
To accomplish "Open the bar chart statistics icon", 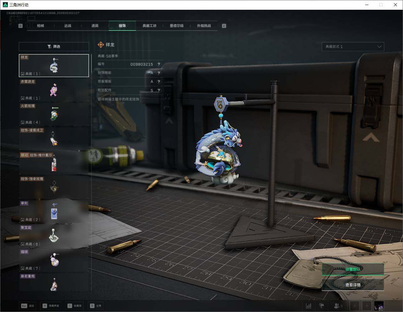I will pyautogui.click(x=309, y=306).
